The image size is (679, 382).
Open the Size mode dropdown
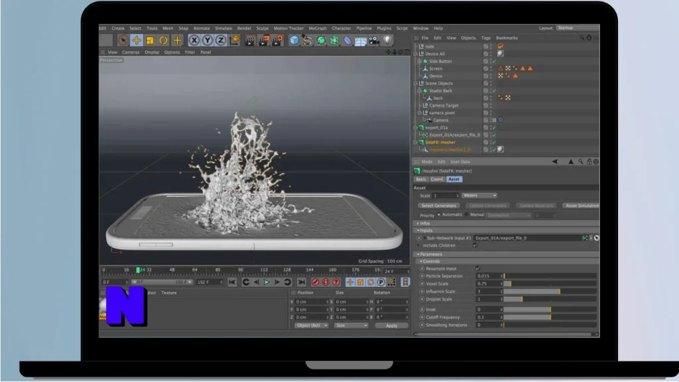click(351, 325)
